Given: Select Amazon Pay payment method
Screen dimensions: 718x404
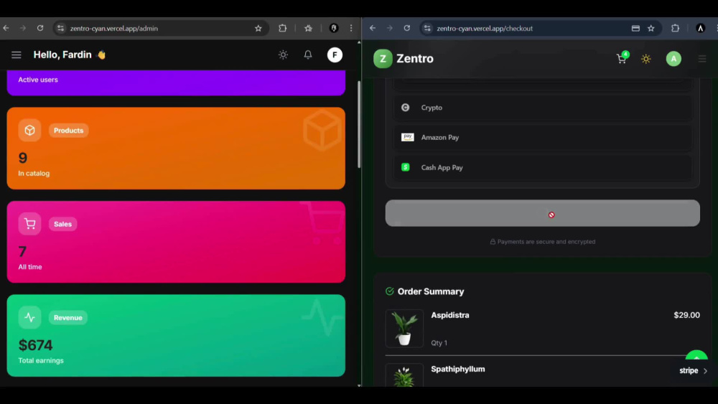Looking at the screenshot, I should (543, 137).
